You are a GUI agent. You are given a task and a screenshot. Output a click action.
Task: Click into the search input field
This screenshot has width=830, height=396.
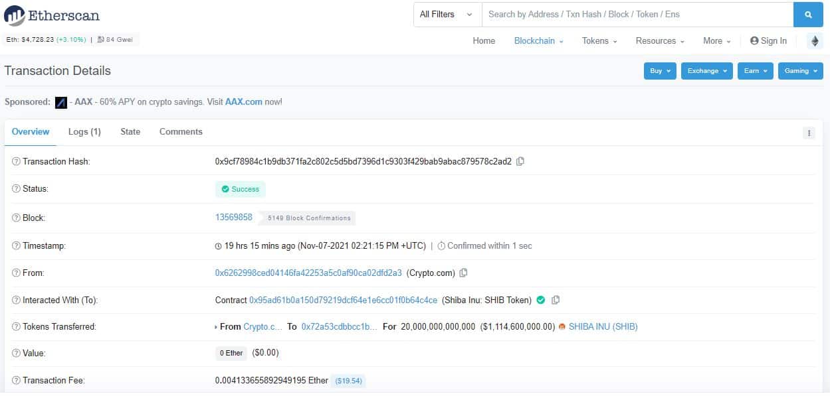(x=637, y=15)
